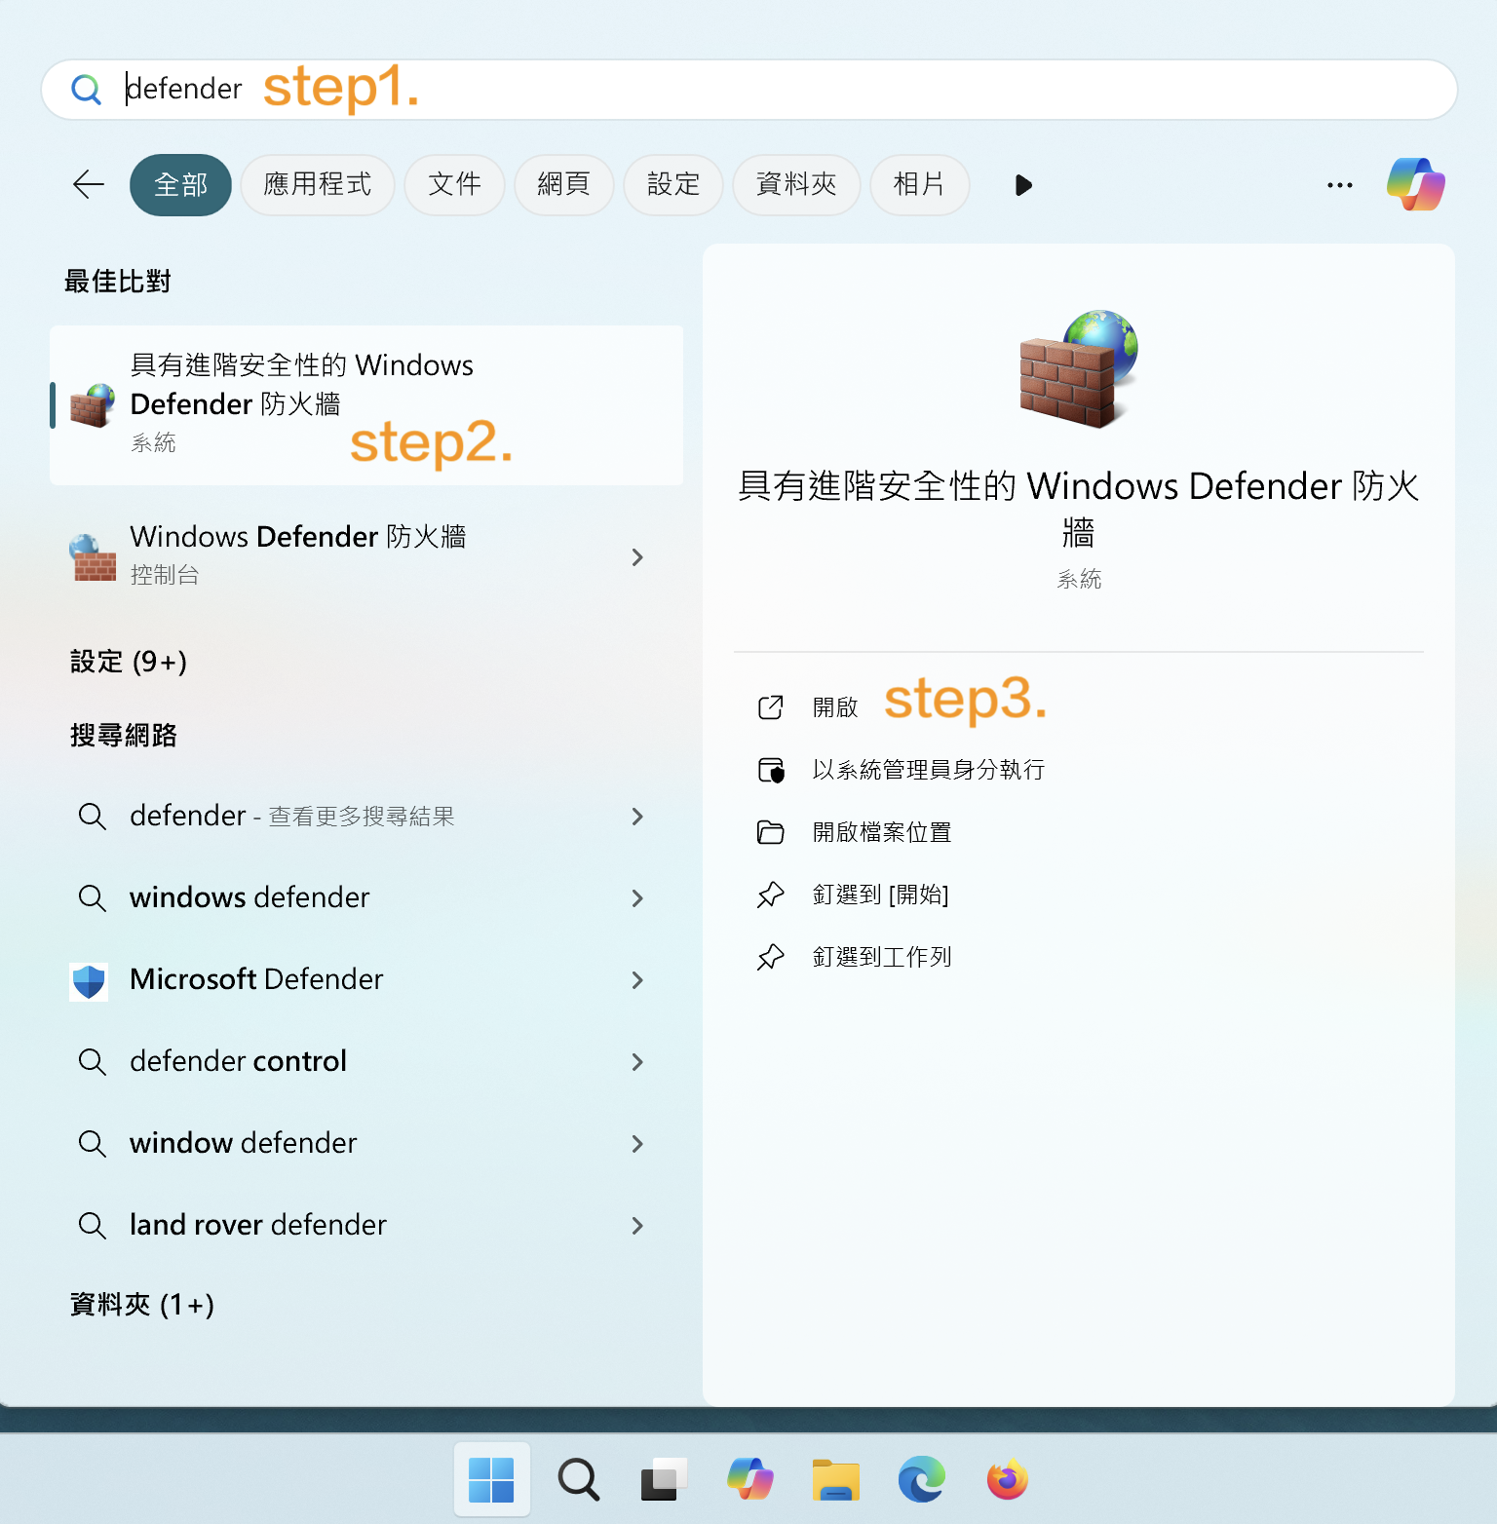Image resolution: width=1497 pixels, height=1524 pixels.
Task: Select the 文件 filter tab
Action: tap(454, 184)
